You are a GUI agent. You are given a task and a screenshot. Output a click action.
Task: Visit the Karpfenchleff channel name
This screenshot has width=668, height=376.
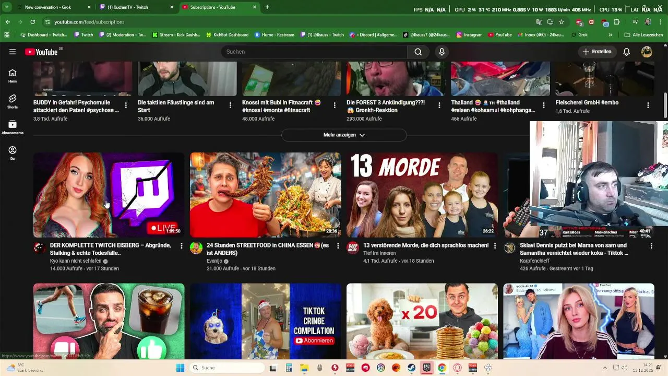coord(534,261)
